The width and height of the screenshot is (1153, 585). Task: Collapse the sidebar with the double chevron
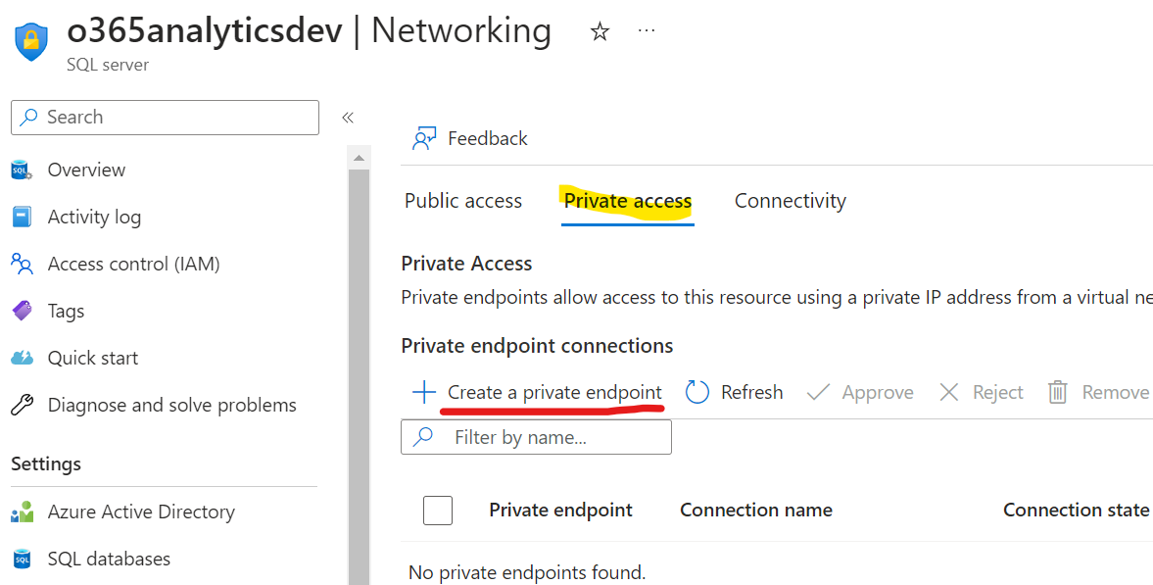coord(348,118)
